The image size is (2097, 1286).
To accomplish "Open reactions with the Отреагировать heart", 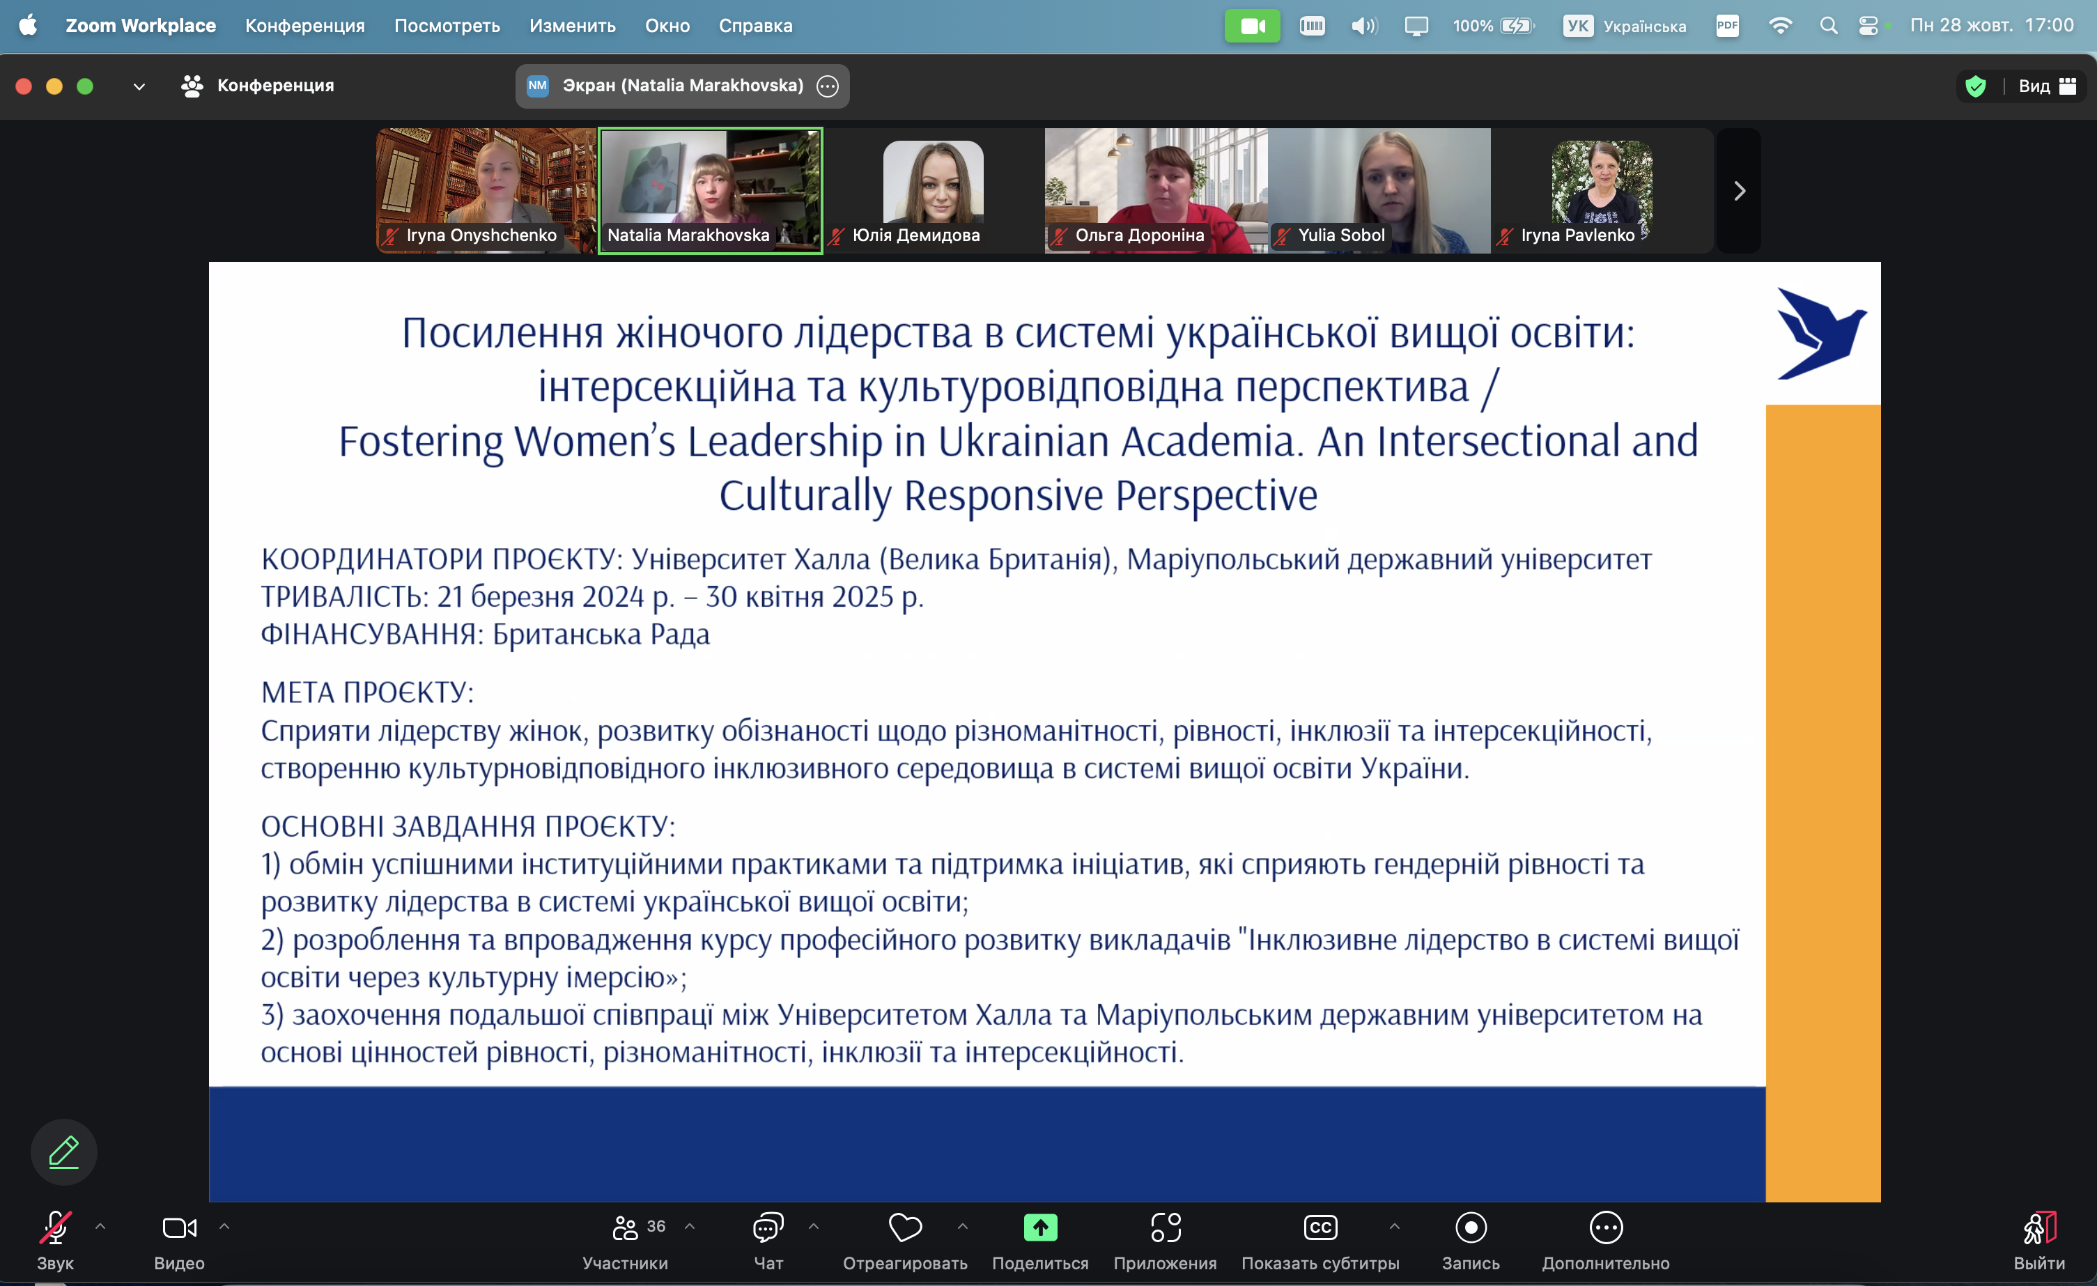I will (906, 1241).
